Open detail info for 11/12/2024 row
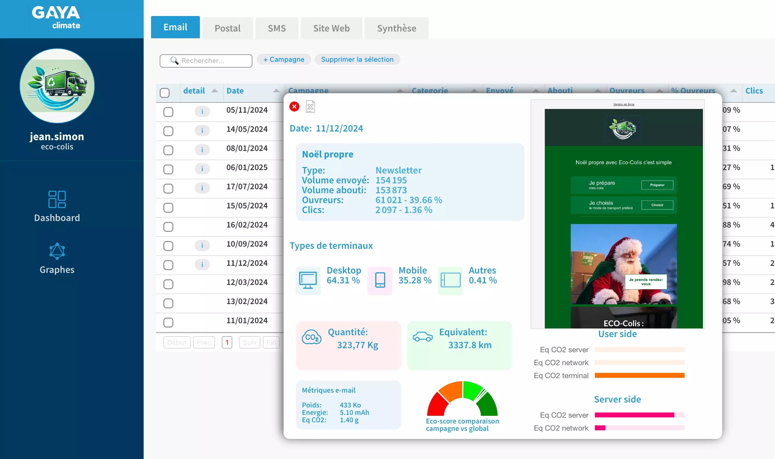Image resolution: width=775 pixels, height=459 pixels. [202, 265]
